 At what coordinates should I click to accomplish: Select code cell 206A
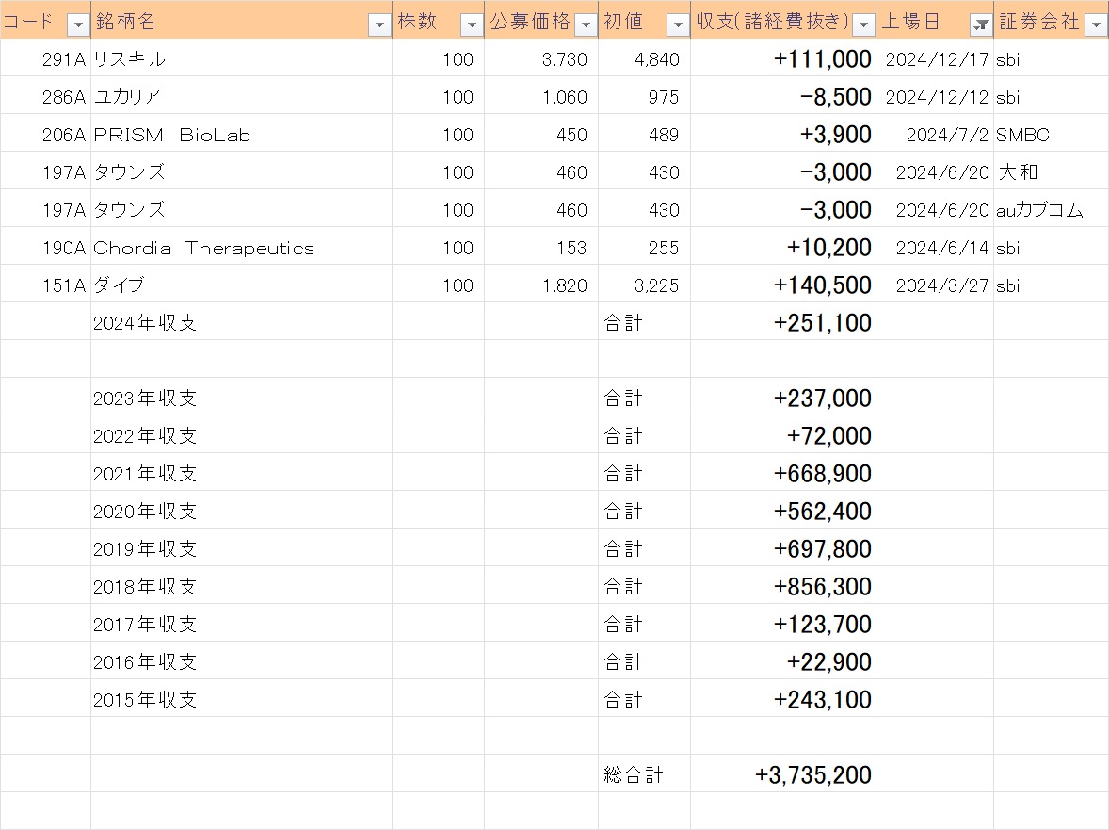pos(46,133)
